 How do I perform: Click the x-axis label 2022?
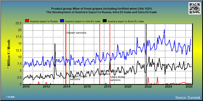tap(148, 87)
